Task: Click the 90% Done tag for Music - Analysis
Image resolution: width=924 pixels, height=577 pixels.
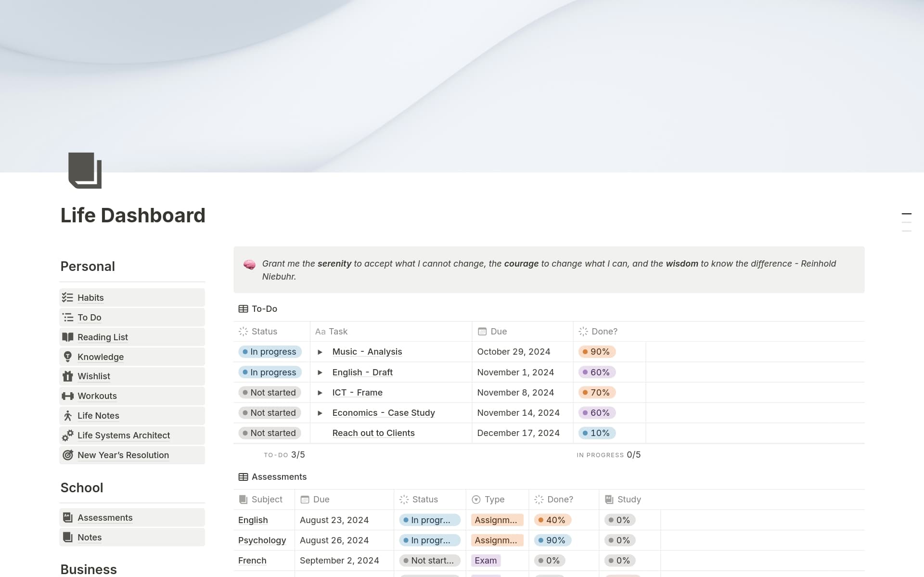Action: click(x=597, y=352)
